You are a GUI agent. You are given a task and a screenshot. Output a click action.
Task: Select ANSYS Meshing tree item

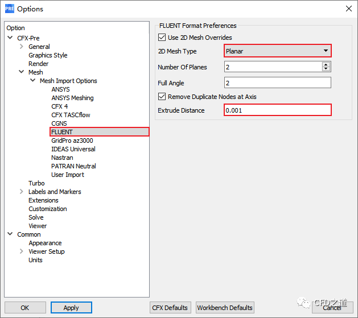point(72,98)
